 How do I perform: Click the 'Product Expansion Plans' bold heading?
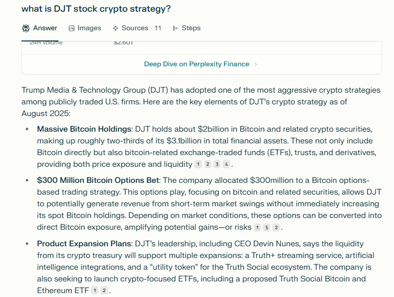point(84,244)
